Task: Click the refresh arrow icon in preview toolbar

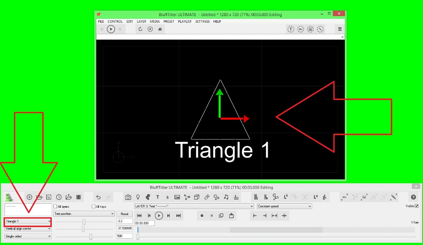Action: pyautogui.click(x=140, y=29)
